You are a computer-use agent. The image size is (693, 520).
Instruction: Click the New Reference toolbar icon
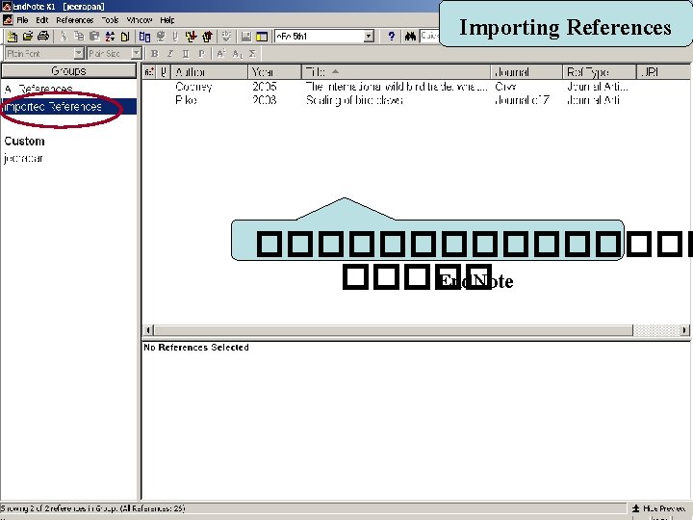(x=12, y=37)
